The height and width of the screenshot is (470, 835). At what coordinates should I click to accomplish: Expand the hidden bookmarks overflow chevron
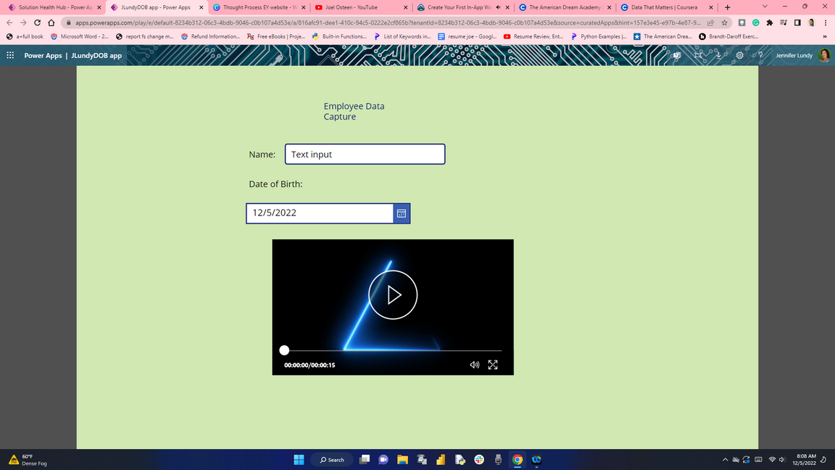pyautogui.click(x=824, y=36)
